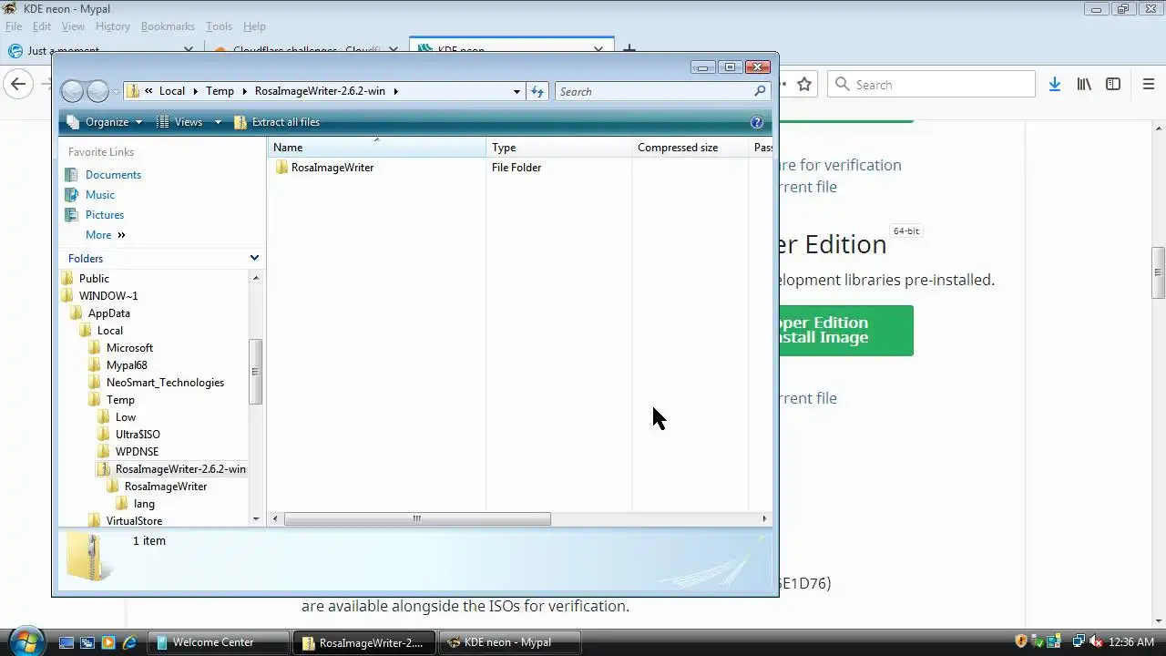Image resolution: width=1166 pixels, height=656 pixels.
Task: Switch to Welcome Center taskbar button
Action: tap(218, 642)
